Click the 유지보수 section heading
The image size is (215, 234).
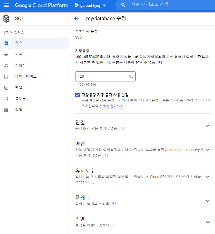[x=85, y=171]
